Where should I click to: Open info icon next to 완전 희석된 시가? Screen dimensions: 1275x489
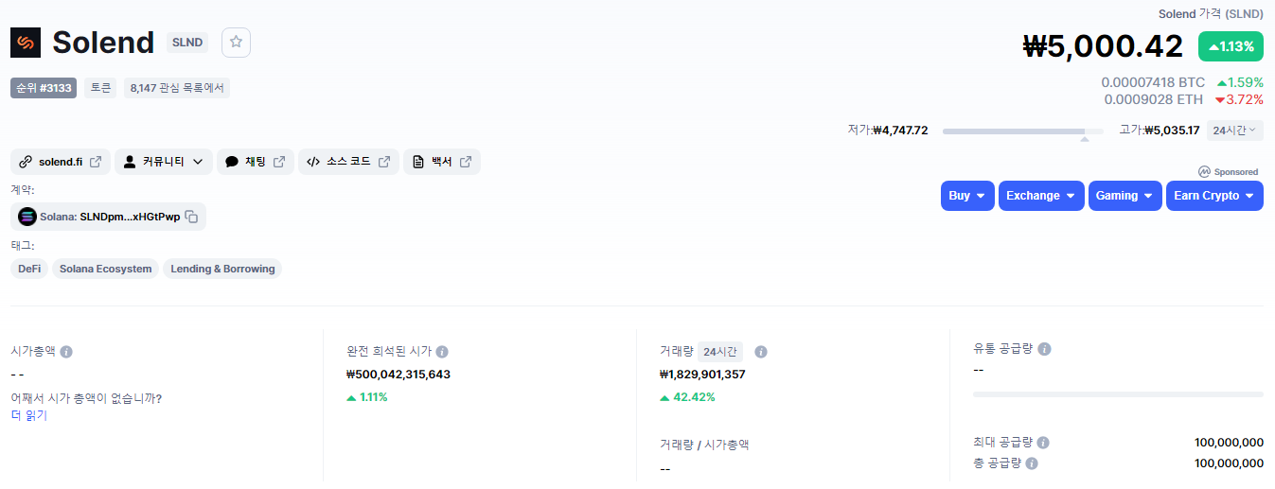[442, 352]
